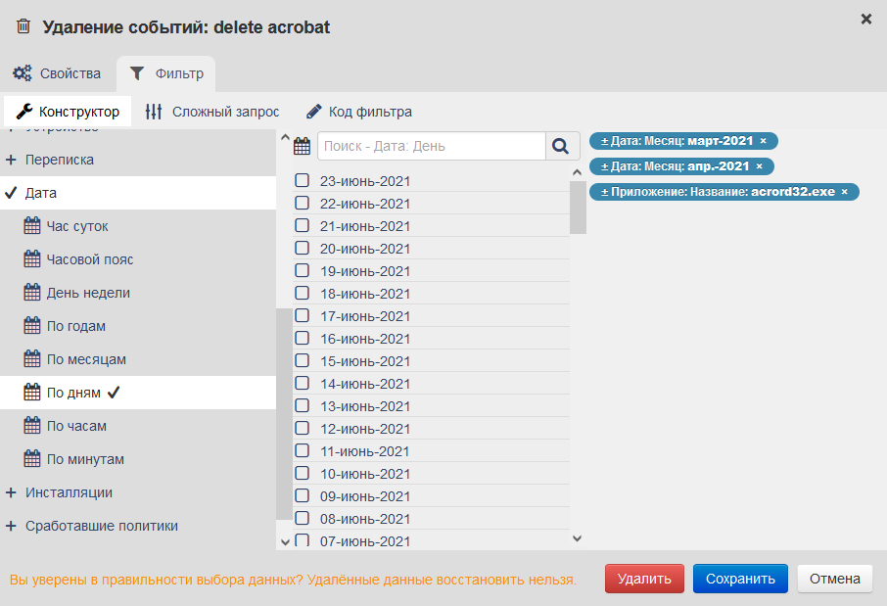Screen dimensions: 887x606
Task: Click the calendar icon beside the search field
Action: click(x=303, y=147)
